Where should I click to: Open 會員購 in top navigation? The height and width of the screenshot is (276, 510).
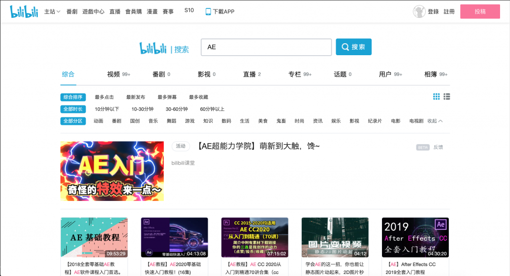point(133,11)
